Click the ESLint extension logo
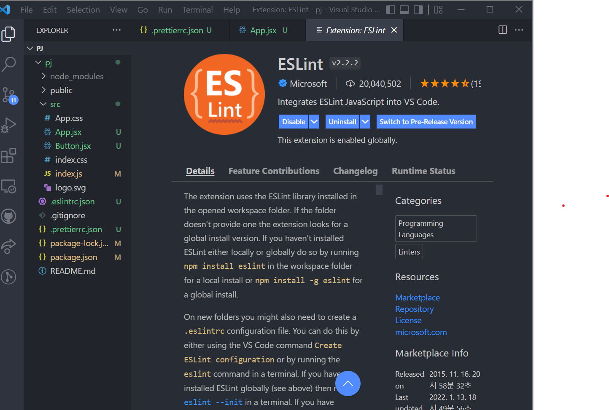This screenshot has height=410, width=609. pos(224,94)
